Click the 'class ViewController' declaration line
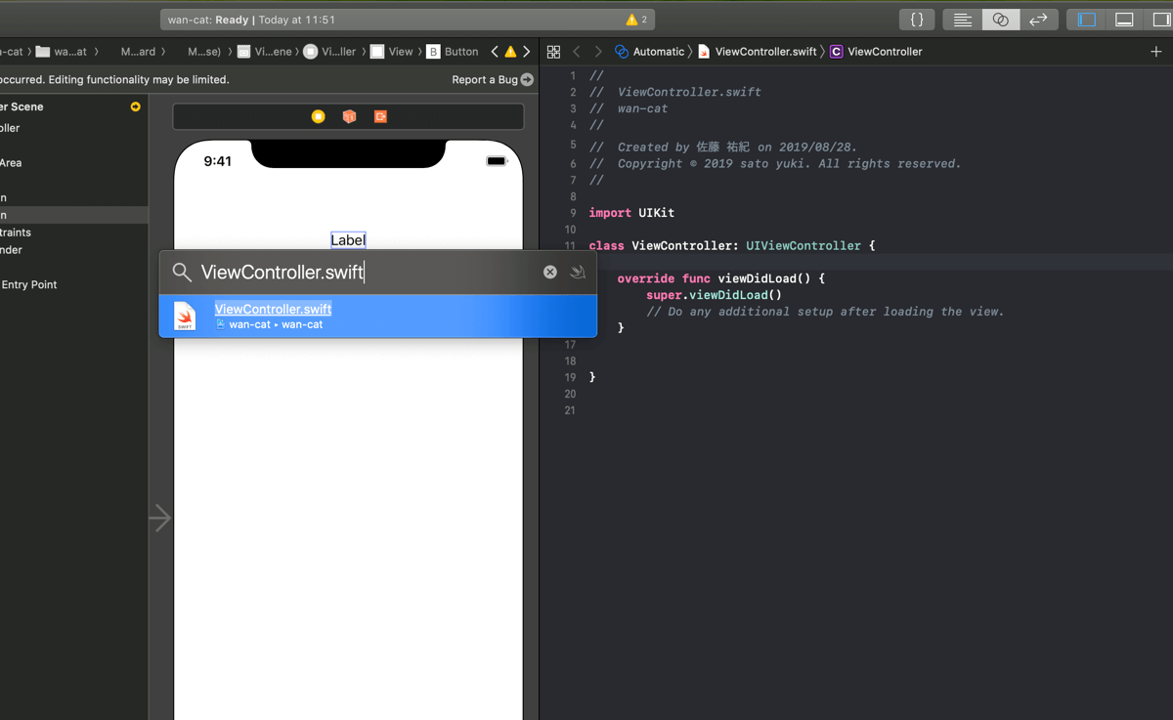This screenshot has height=720, width=1173. (x=732, y=246)
